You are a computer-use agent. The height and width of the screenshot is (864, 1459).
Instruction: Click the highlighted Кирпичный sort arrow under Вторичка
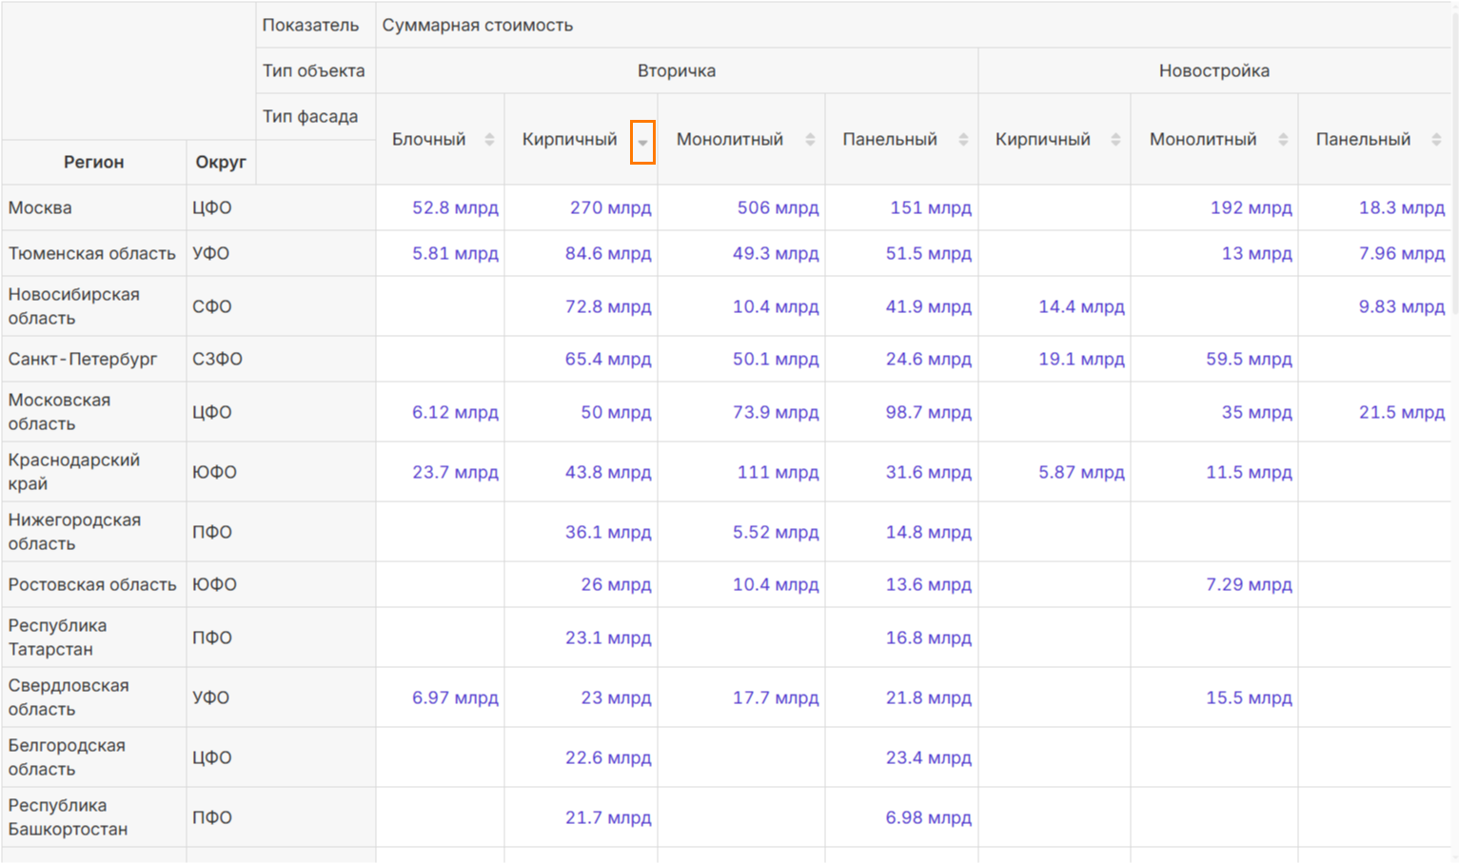click(x=642, y=142)
